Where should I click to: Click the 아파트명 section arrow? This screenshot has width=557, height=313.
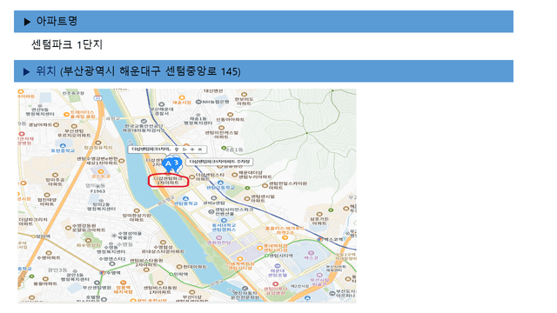27,22
